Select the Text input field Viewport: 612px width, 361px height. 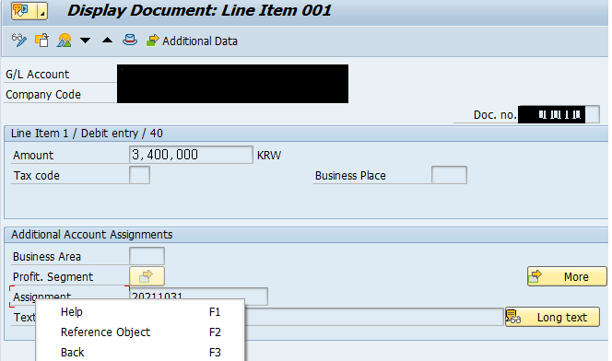click(374, 317)
